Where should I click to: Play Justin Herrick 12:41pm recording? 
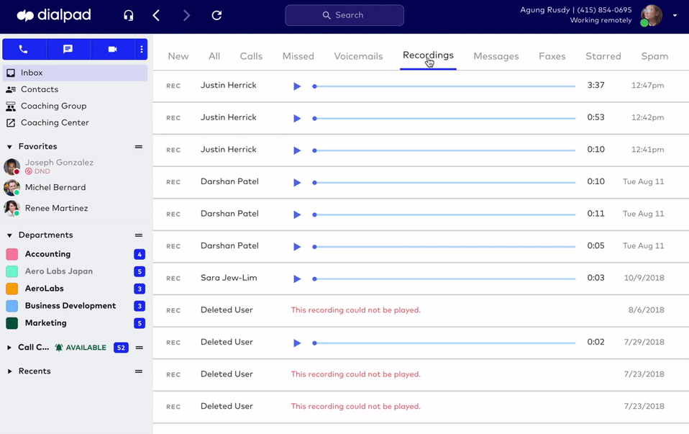(x=297, y=150)
